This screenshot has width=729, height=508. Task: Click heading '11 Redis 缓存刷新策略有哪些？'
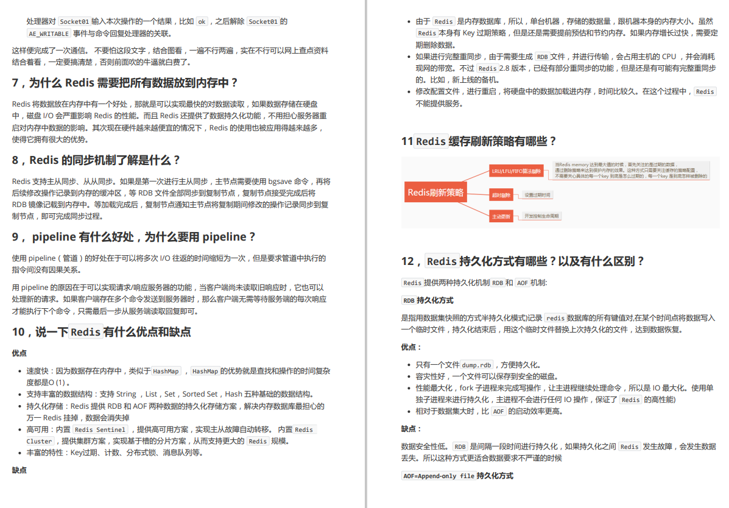(x=479, y=141)
